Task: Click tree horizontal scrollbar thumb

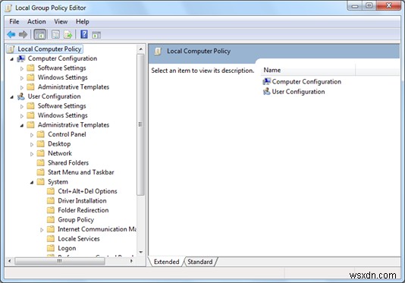Action: 60,261
